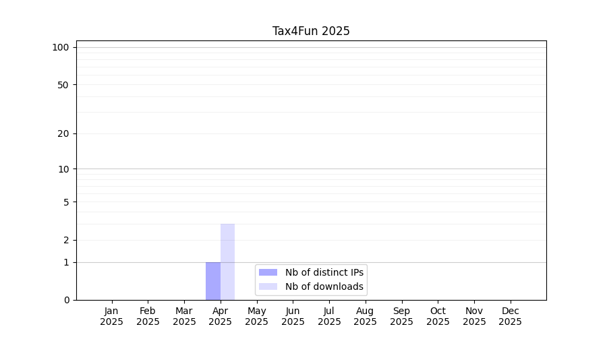This screenshot has height=337, width=607.
Task: Click the dark blue distinct IPs legend swatch
Action: coord(268,272)
